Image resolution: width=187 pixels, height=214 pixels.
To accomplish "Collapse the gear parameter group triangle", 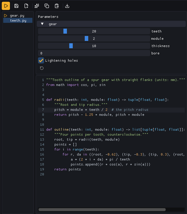I will click(42, 24).
